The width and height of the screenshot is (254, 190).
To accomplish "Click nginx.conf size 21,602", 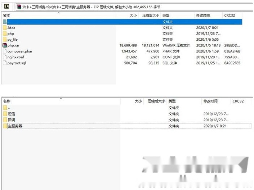I will [x=132, y=57].
